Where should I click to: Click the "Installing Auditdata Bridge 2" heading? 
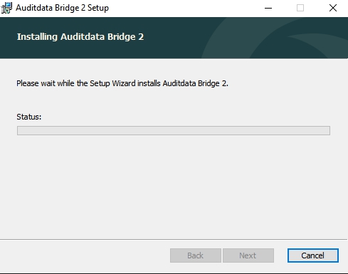(80, 37)
